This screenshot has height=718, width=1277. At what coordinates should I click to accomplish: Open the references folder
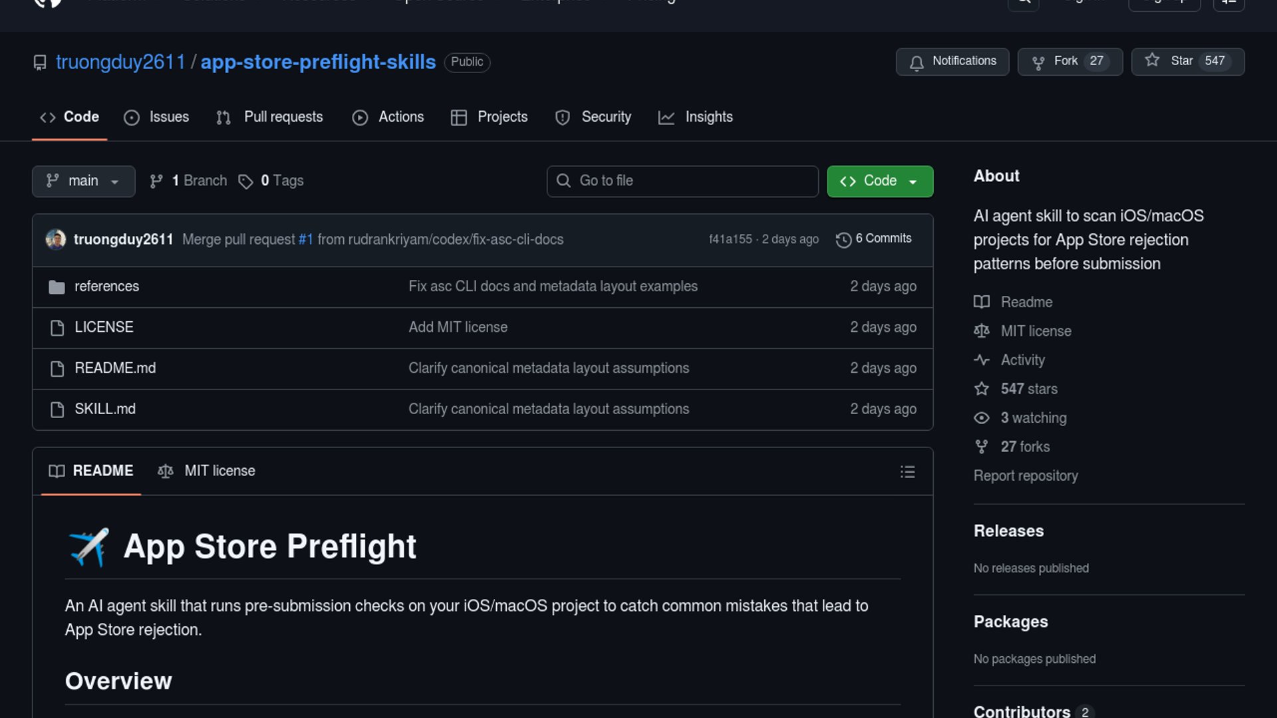point(106,287)
